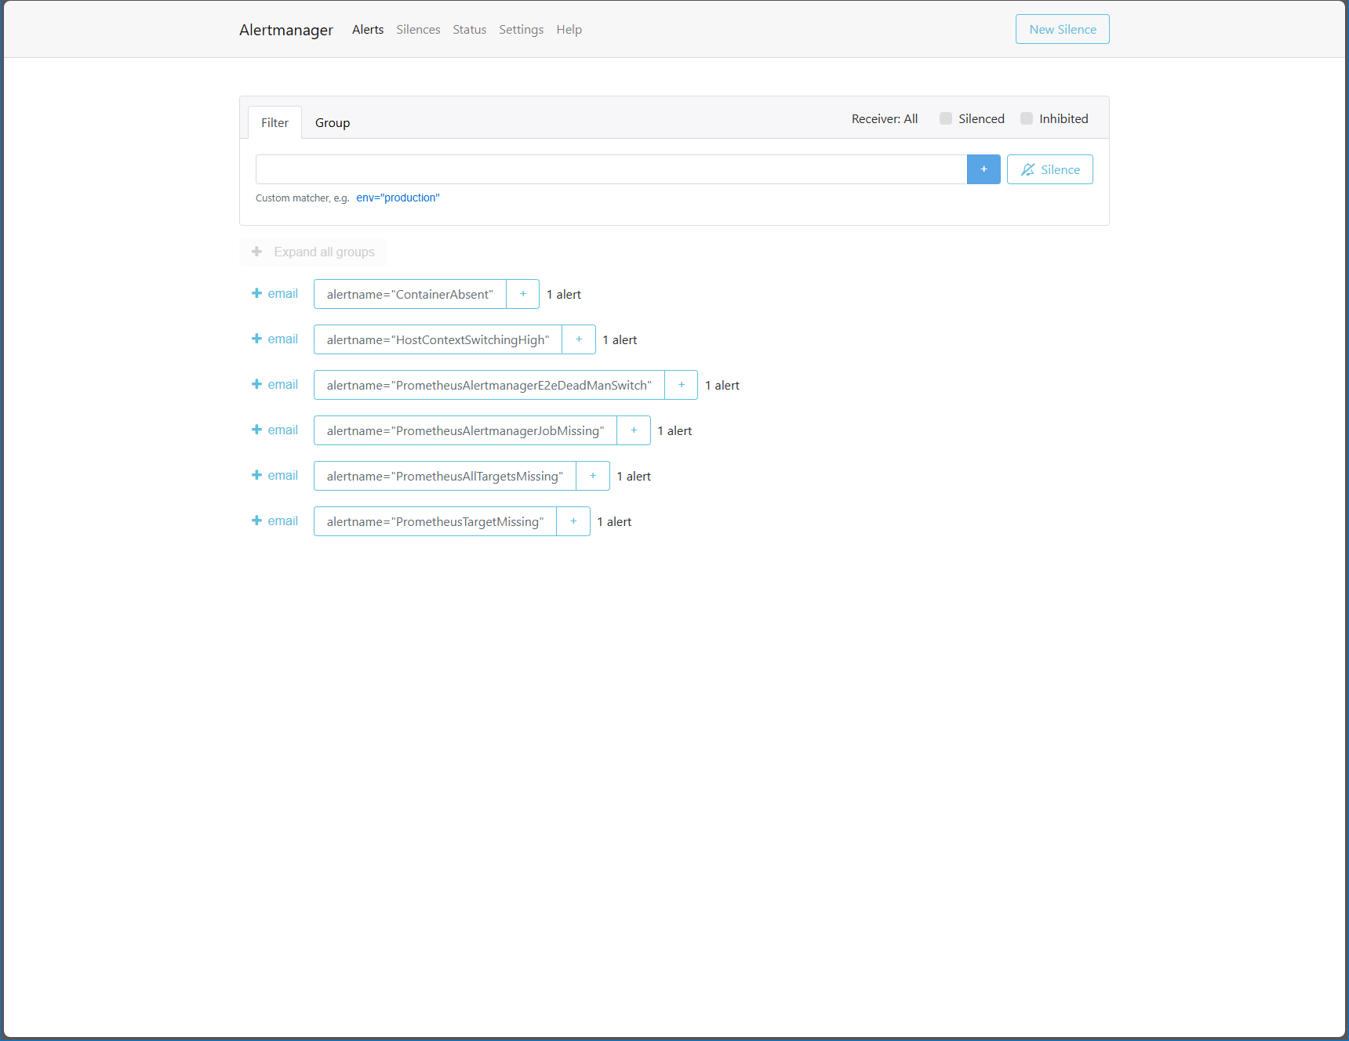This screenshot has height=1041, width=1349.
Task: Open the Silences page
Action: point(418,29)
